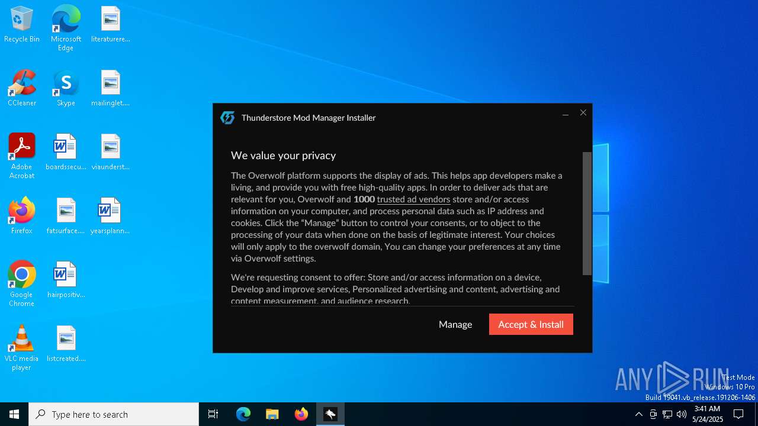The image size is (758, 426).
Task: Select the fatsurface image file icon
Action: [x=66, y=217]
